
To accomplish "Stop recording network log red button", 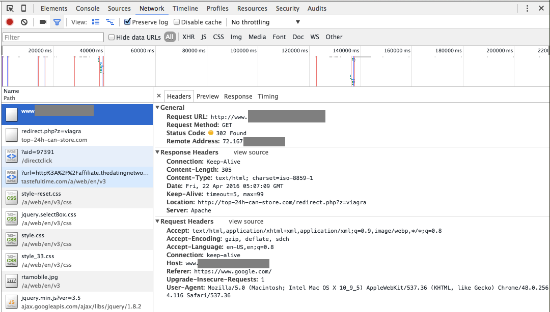I will pos(10,22).
